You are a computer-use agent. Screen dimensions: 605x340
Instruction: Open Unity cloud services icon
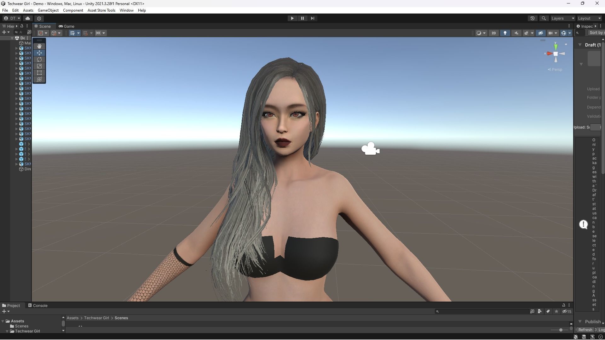[x=28, y=18]
